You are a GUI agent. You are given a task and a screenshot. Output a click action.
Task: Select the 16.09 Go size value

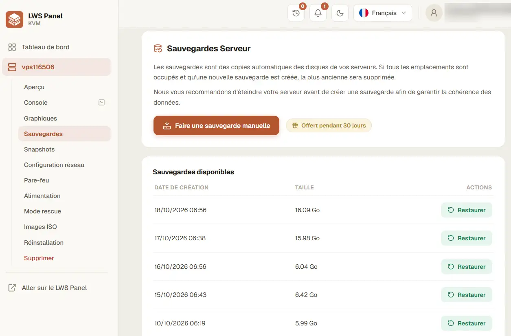point(307,210)
